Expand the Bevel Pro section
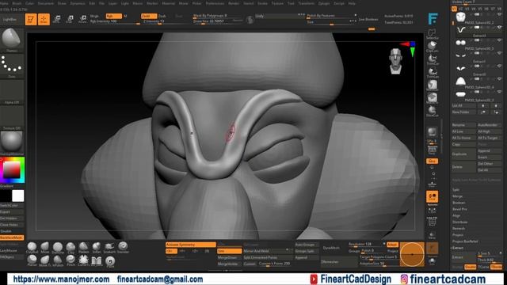The width and height of the screenshot is (507, 285). tap(459, 209)
